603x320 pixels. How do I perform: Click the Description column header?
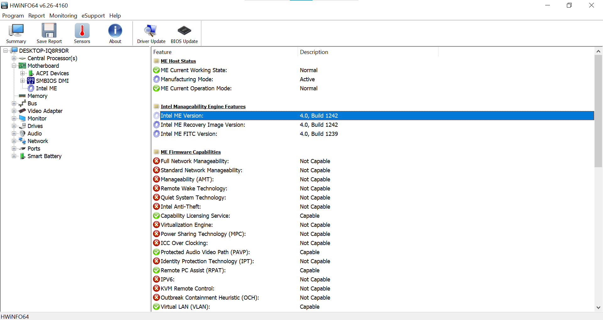368,52
